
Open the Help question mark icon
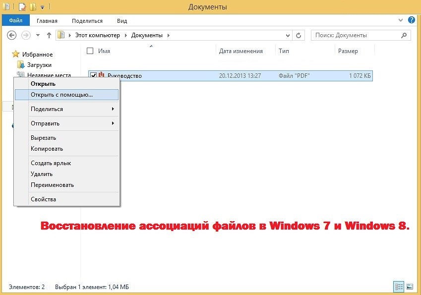[412, 20]
